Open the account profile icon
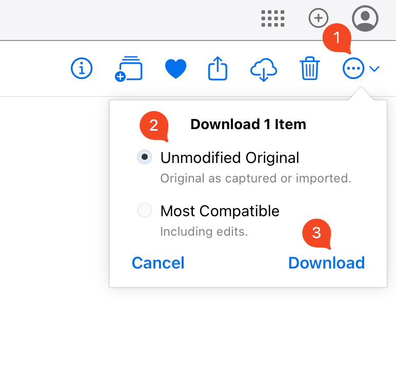The height and width of the screenshot is (372, 396). point(365,18)
